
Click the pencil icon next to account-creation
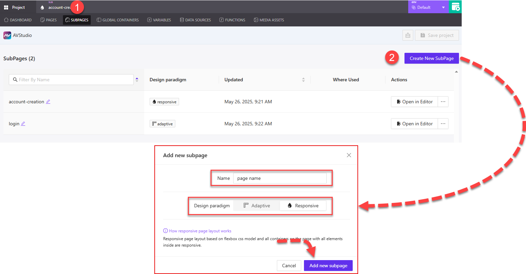48,102
